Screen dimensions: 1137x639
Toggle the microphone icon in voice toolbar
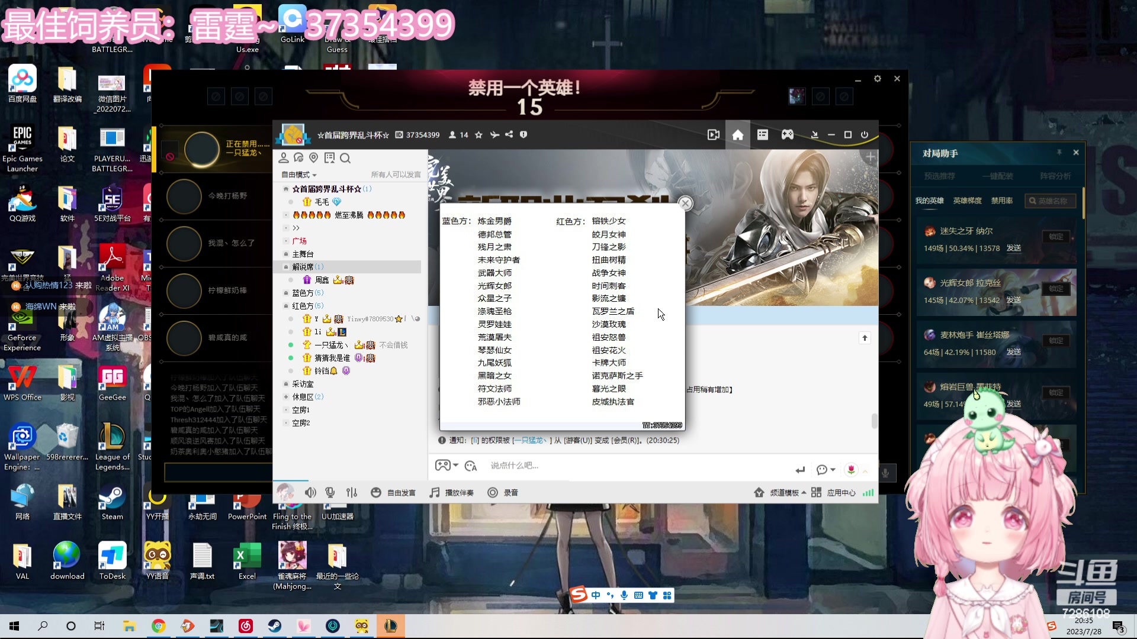pyautogui.click(x=330, y=492)
